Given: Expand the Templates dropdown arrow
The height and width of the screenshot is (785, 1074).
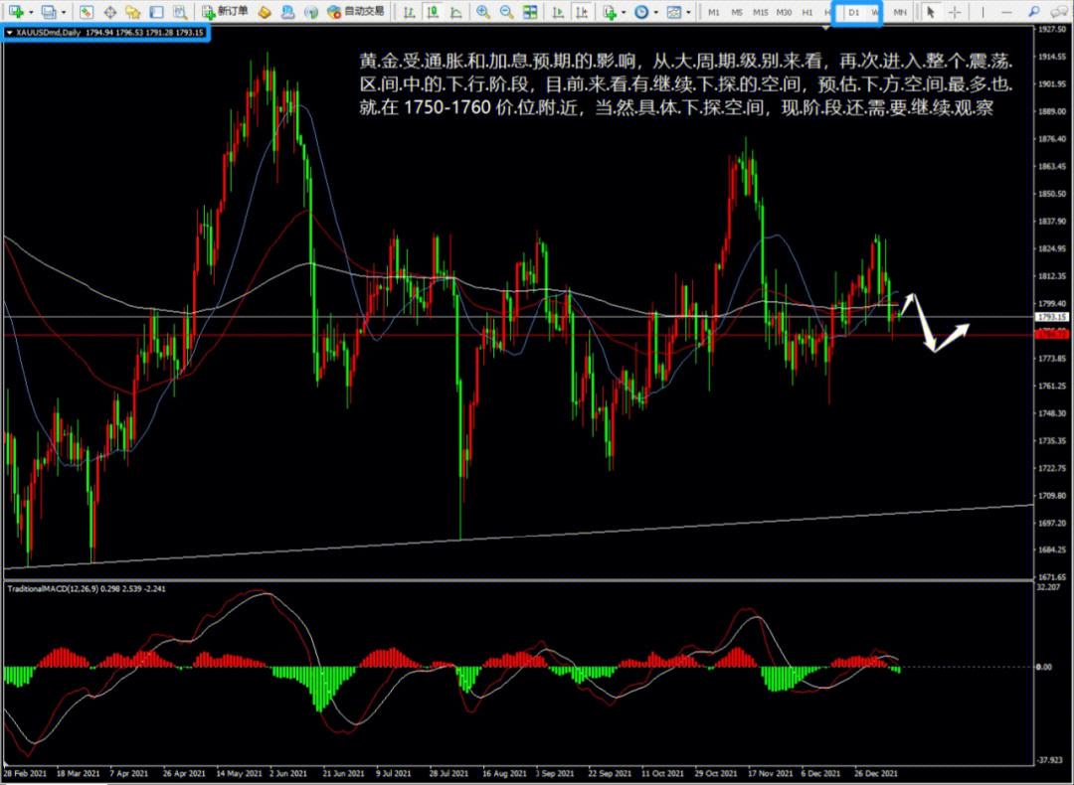Looking at the screenshot, I should (688, 12).
